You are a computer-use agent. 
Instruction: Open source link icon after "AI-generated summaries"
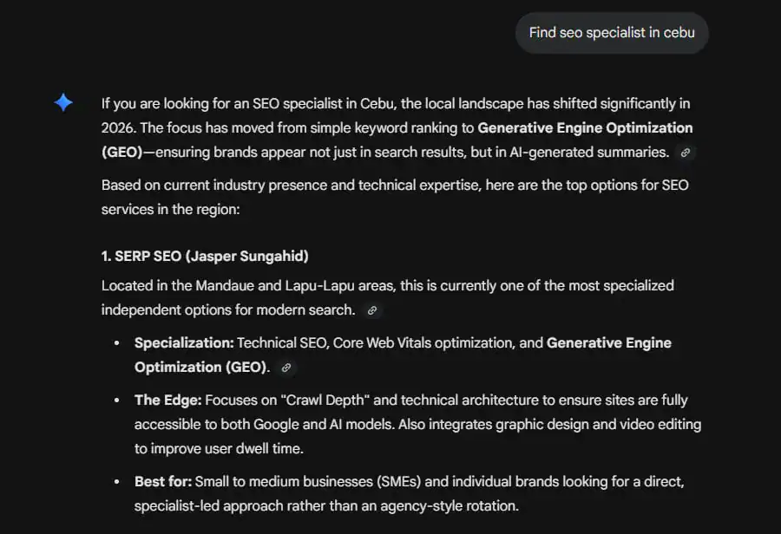tap(686, 153)
